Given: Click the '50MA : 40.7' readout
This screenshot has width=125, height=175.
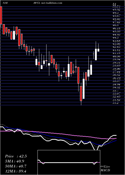Looking at the screenshot, I should click(x=16, y=166).
